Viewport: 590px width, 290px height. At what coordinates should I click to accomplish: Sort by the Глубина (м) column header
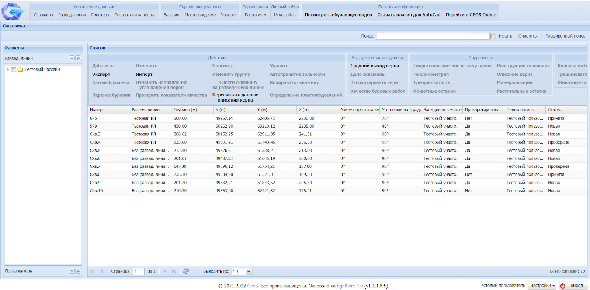point(192,110)
